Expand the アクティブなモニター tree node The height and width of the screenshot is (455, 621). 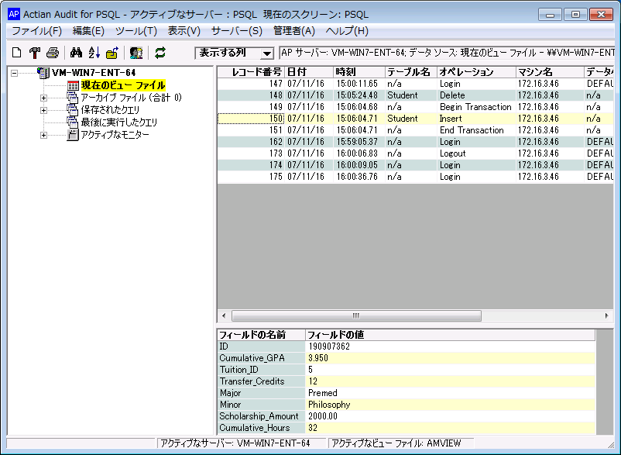43,135
